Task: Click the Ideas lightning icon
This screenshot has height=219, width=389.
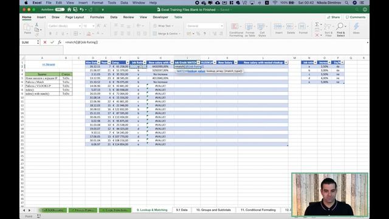Action: click(x=356, y=29)
